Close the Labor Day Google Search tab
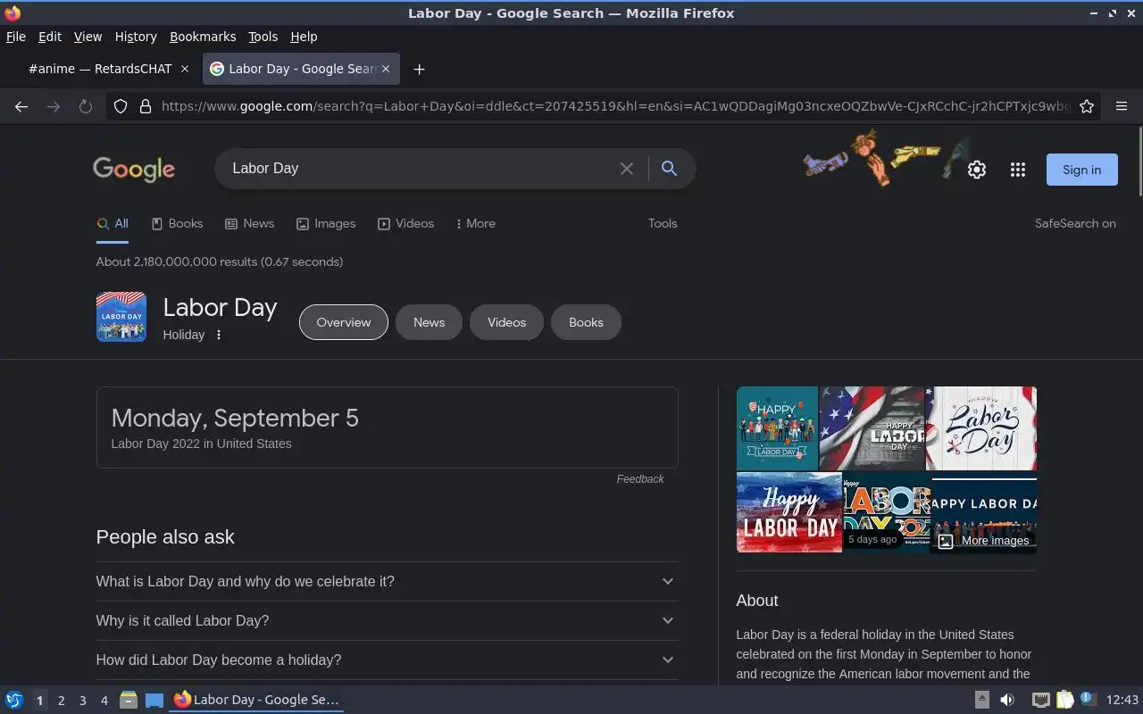 pos(386,69)
